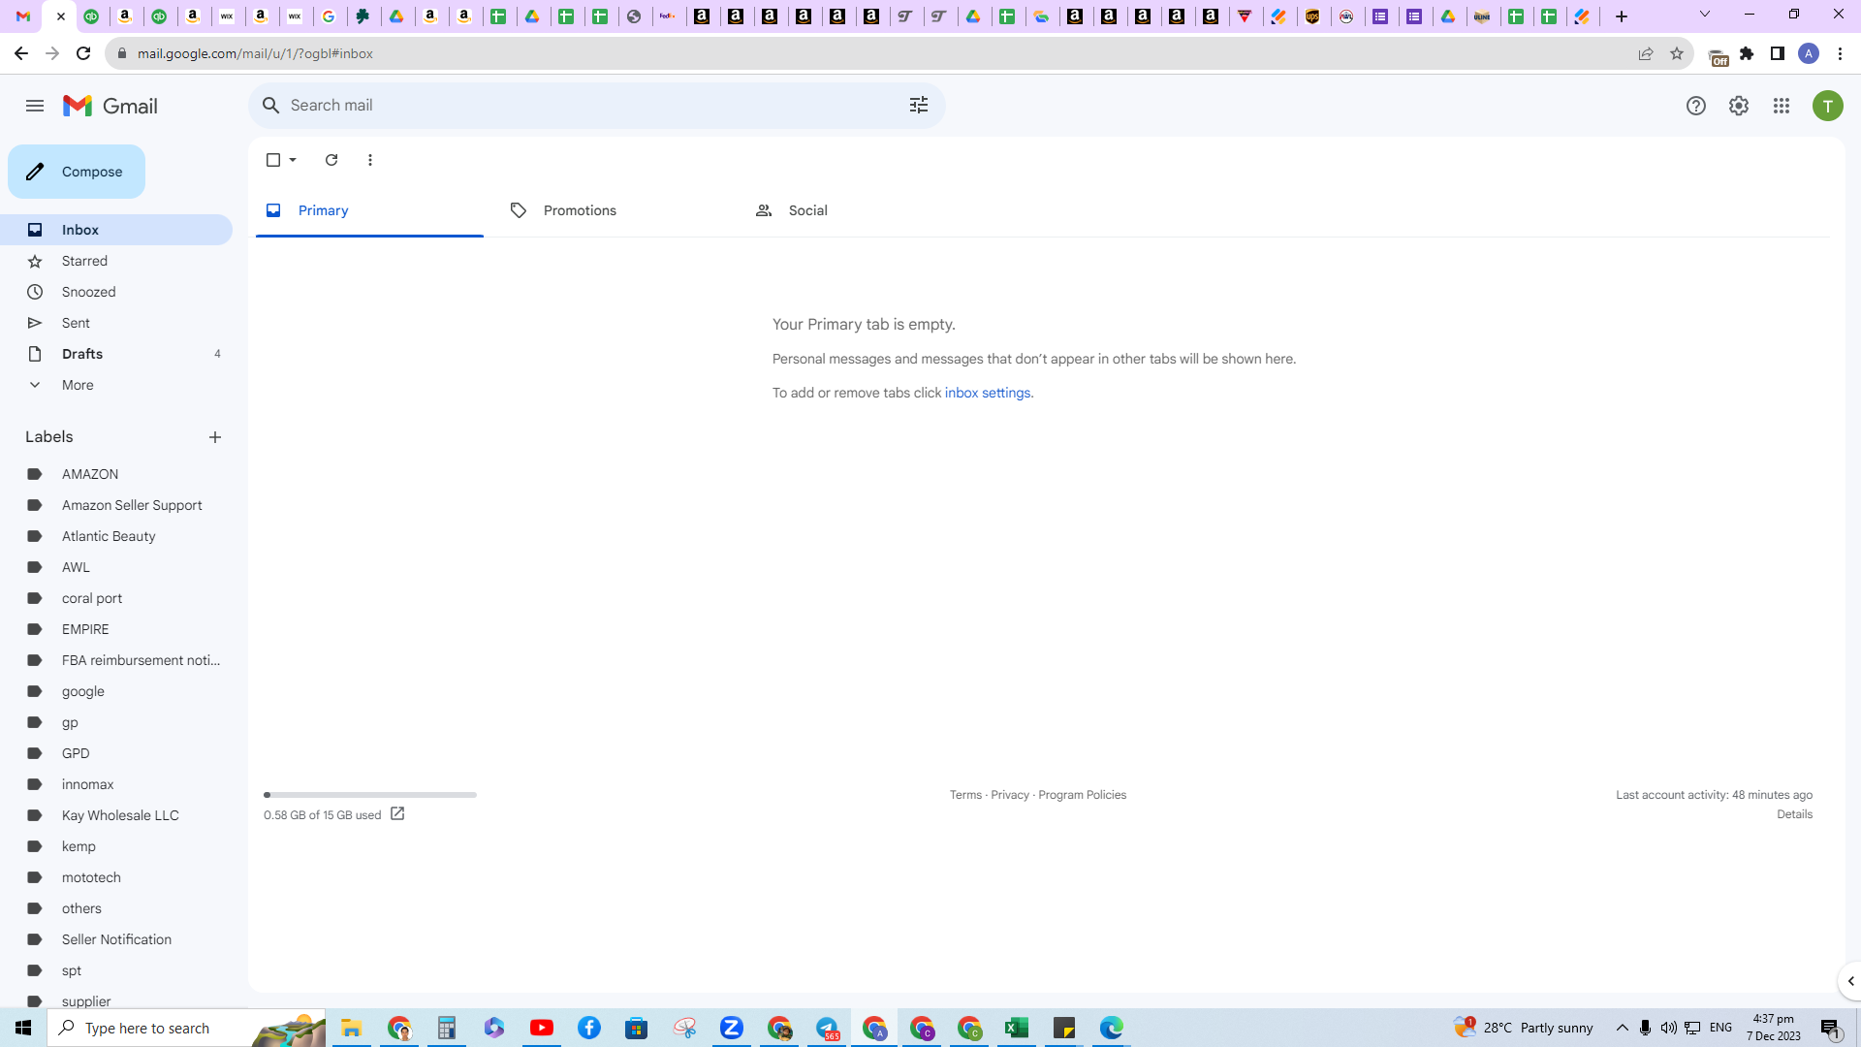The height and width of the screenshot is (1047, 1861).
Task: Go back in the browser
Action: click(x=21, y=53)
